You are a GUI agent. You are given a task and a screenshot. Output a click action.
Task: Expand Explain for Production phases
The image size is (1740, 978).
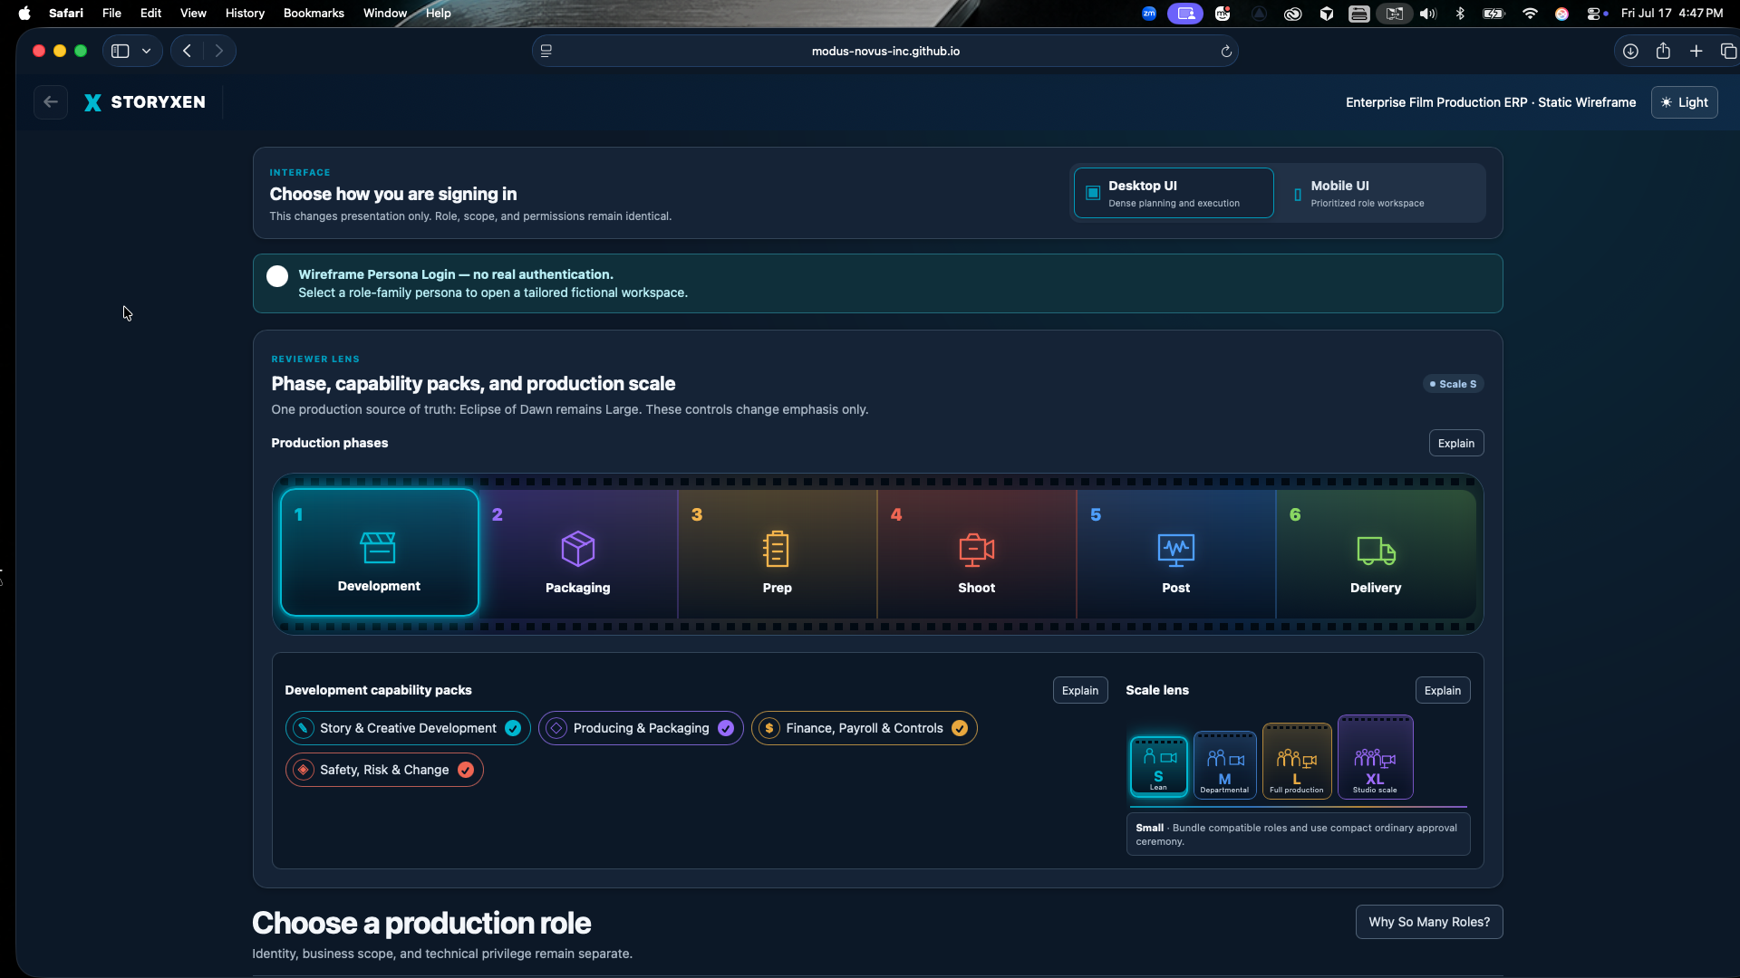click(1455, 443)
